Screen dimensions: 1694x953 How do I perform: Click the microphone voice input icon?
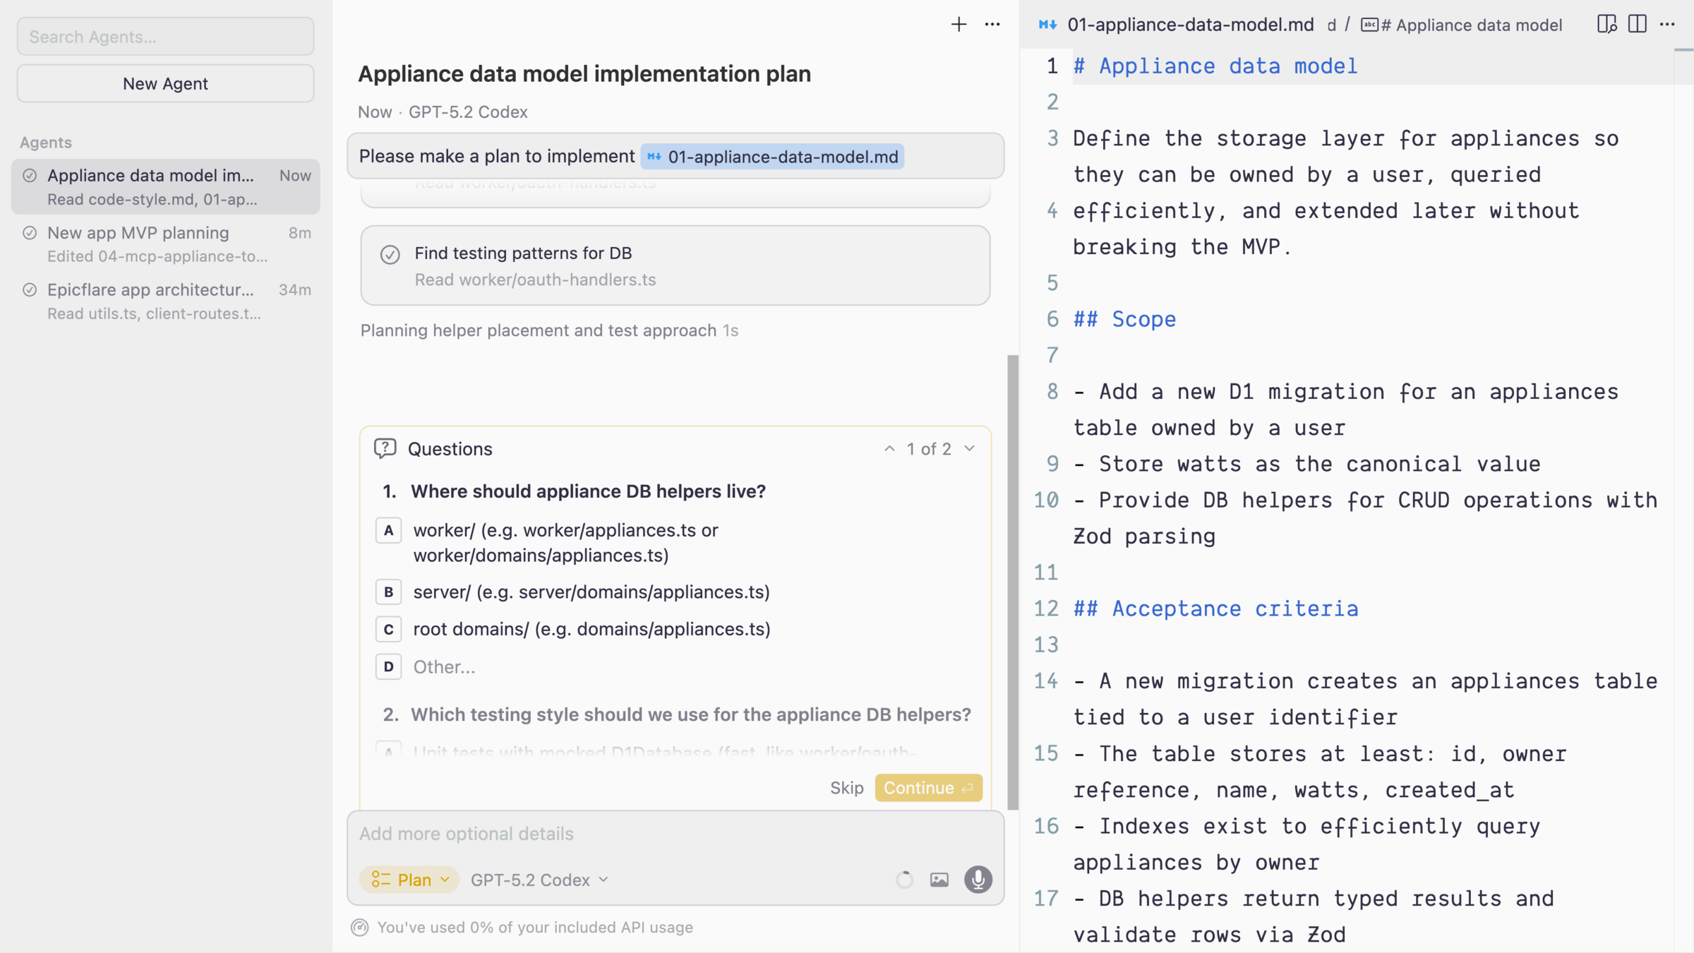[x=978, y=880]
